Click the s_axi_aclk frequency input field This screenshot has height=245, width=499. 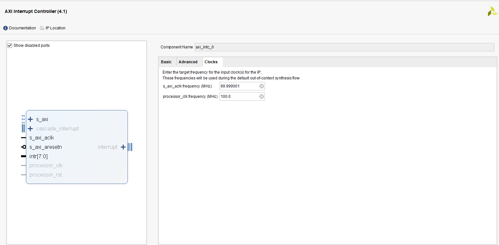[x=240, y=86]
